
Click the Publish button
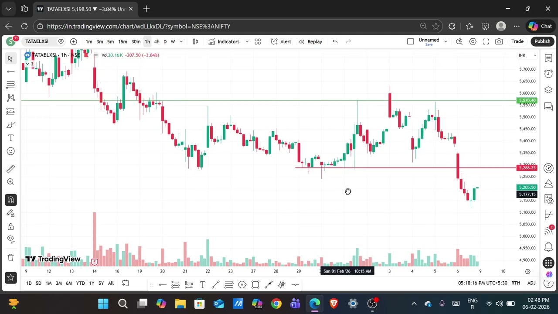click(x=542, y=41)
